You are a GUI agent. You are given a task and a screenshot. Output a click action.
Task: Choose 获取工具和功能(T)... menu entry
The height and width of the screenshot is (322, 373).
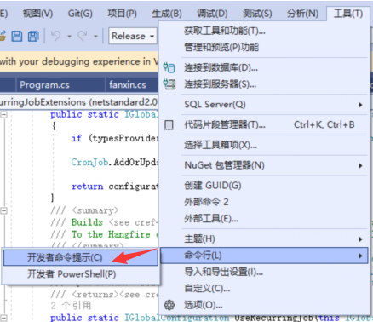(224, 31)
